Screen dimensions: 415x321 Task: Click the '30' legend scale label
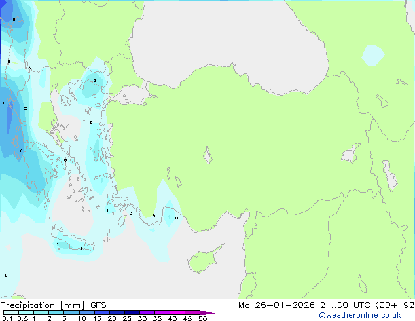[142, 318]
